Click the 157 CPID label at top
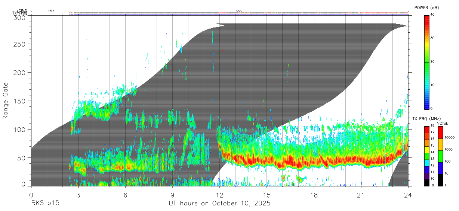The width and height of the screenshot is (459, 211). click(x=51, y=11)
